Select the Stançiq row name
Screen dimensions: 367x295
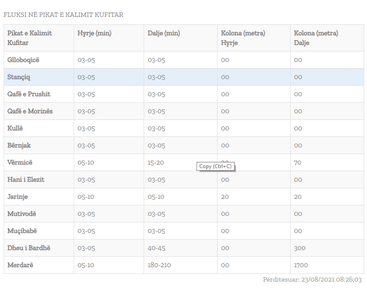point(19,77)
